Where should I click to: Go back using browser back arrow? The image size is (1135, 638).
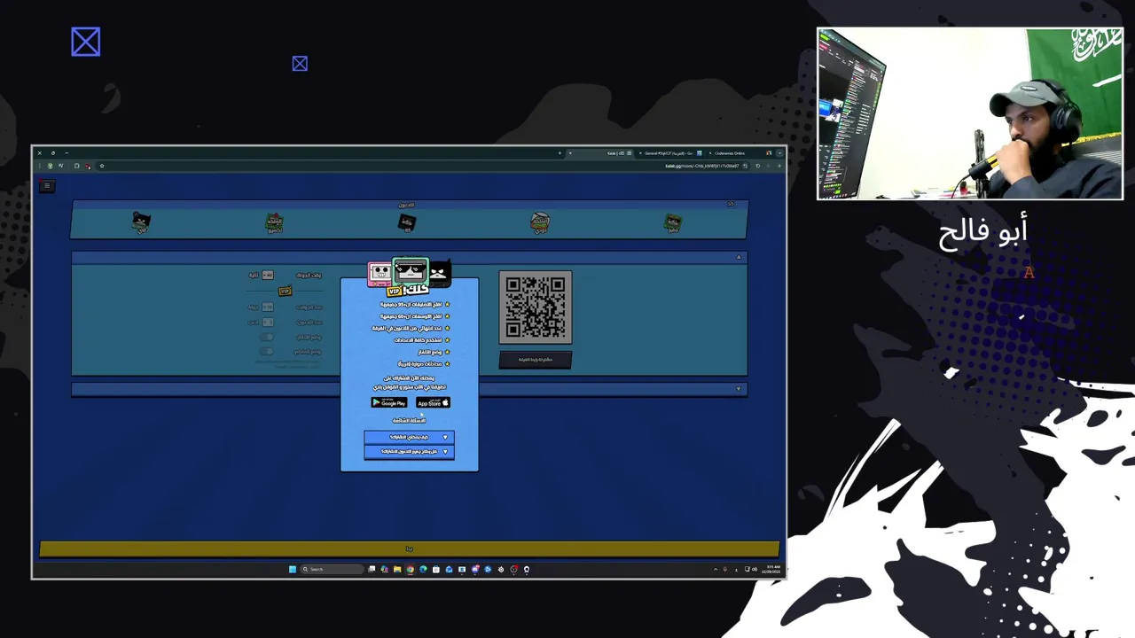(x=779, y=166)
